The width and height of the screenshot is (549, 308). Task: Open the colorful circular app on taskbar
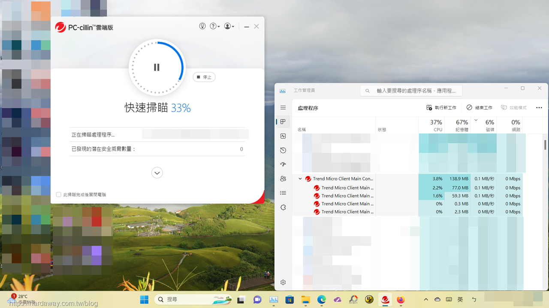tap(353, 299)
